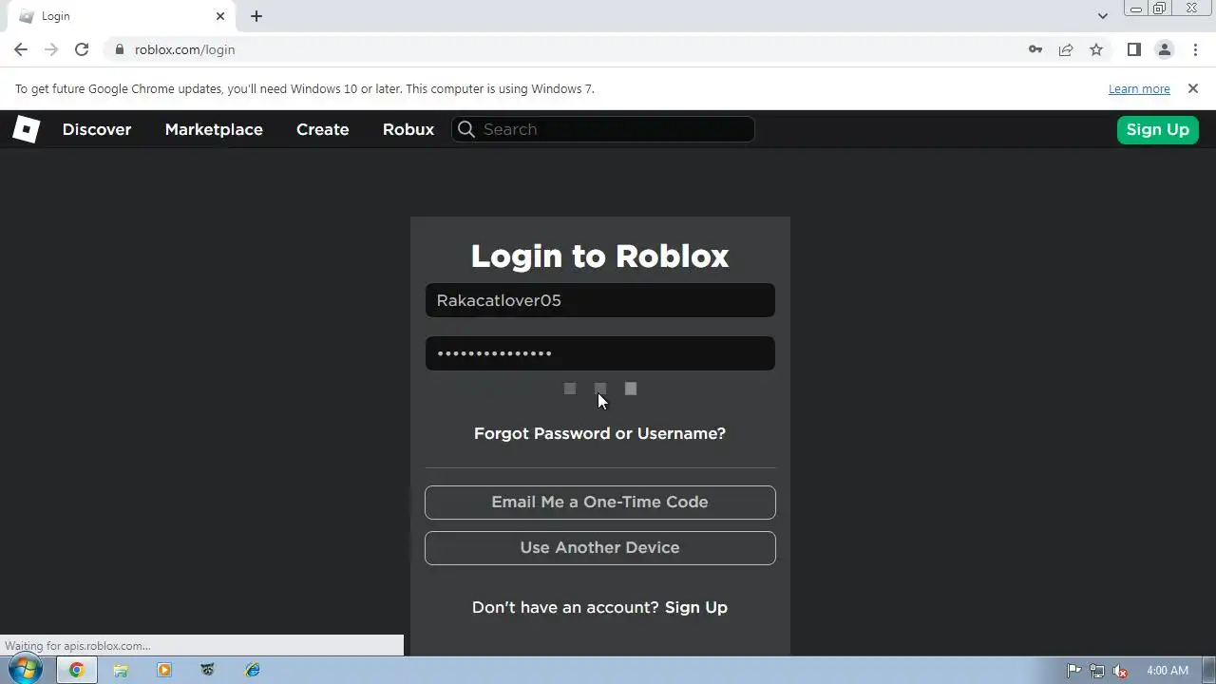This screenshot has height=684, width=1216.
Task: Click Chrome icon in taskbar
Action: pos(76,670)
